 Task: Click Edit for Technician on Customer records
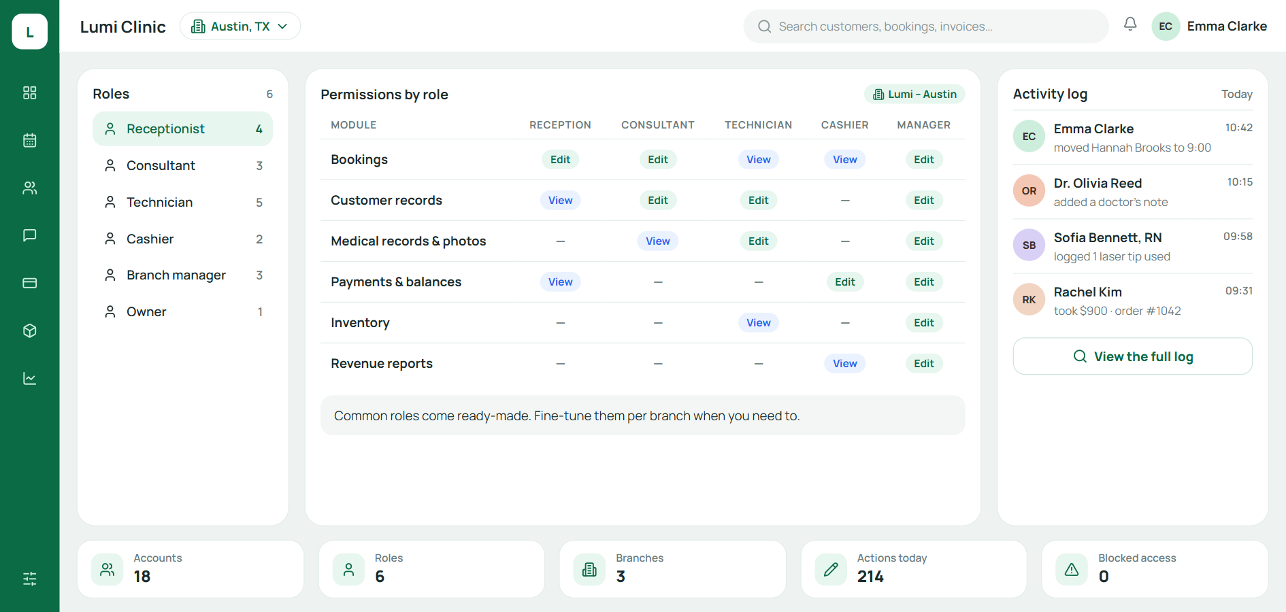point(759,201)
